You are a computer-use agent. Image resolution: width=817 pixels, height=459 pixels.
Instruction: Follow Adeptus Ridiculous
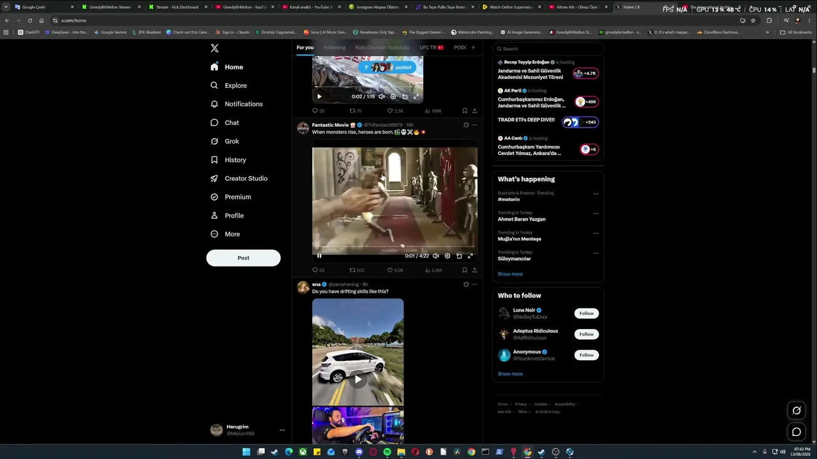[x=587, y=334]
